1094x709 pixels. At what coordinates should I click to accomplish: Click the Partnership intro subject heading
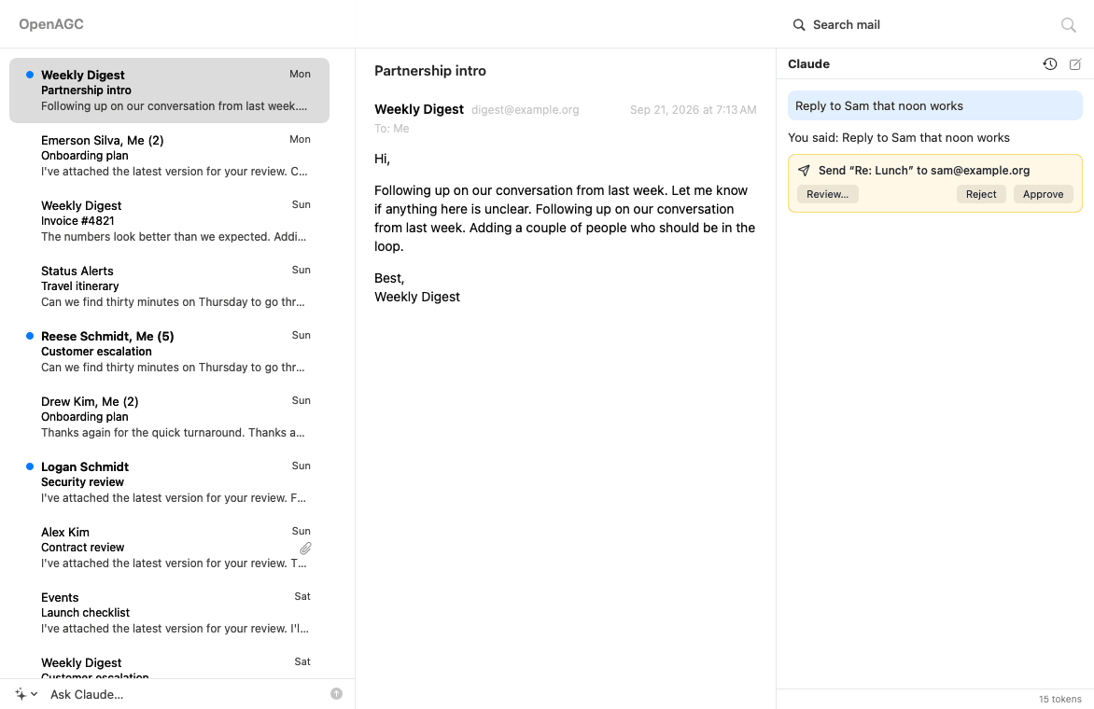pos(429,70)
